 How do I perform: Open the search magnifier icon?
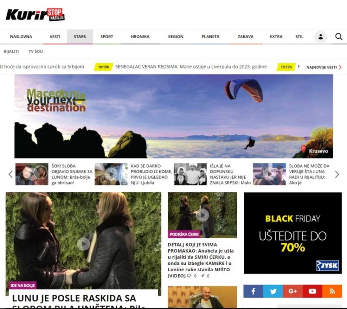(x=339, y=37)
